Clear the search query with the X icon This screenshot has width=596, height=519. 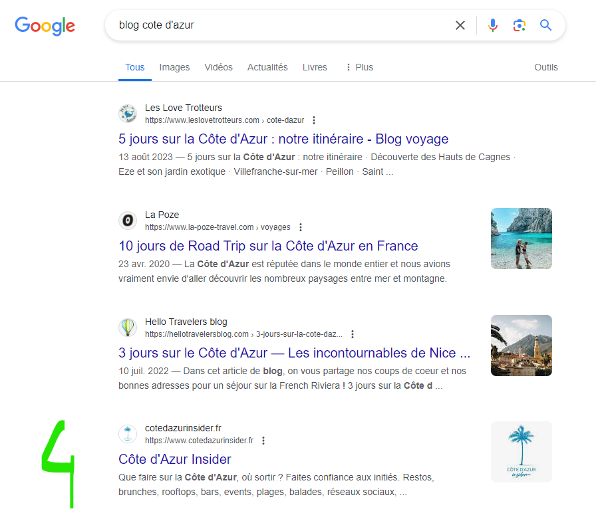460,25
